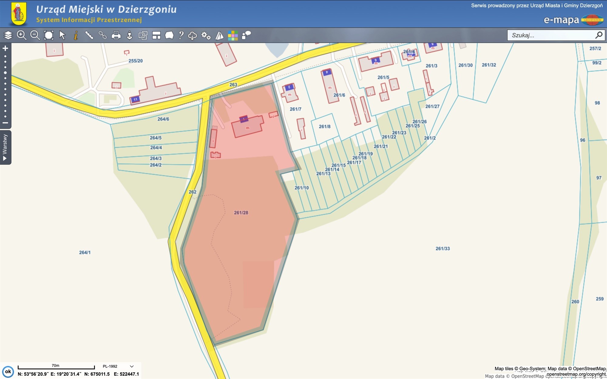Click the question mark help icon

181,35
